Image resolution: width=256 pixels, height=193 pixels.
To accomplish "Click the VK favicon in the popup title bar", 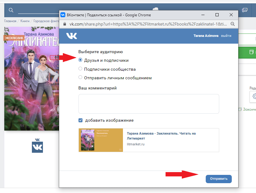I will (63, 15).
